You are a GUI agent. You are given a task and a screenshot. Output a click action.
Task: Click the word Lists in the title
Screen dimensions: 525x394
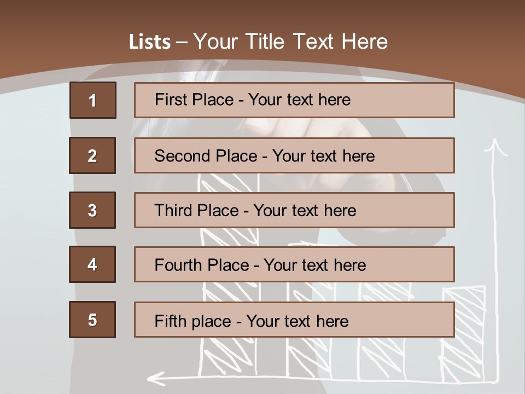point(149,42)
